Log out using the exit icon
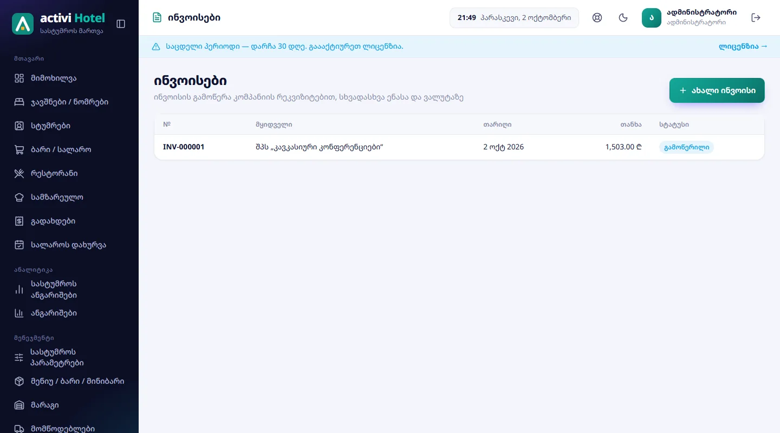This screenshot has width=780, height=433. point(756,17)
